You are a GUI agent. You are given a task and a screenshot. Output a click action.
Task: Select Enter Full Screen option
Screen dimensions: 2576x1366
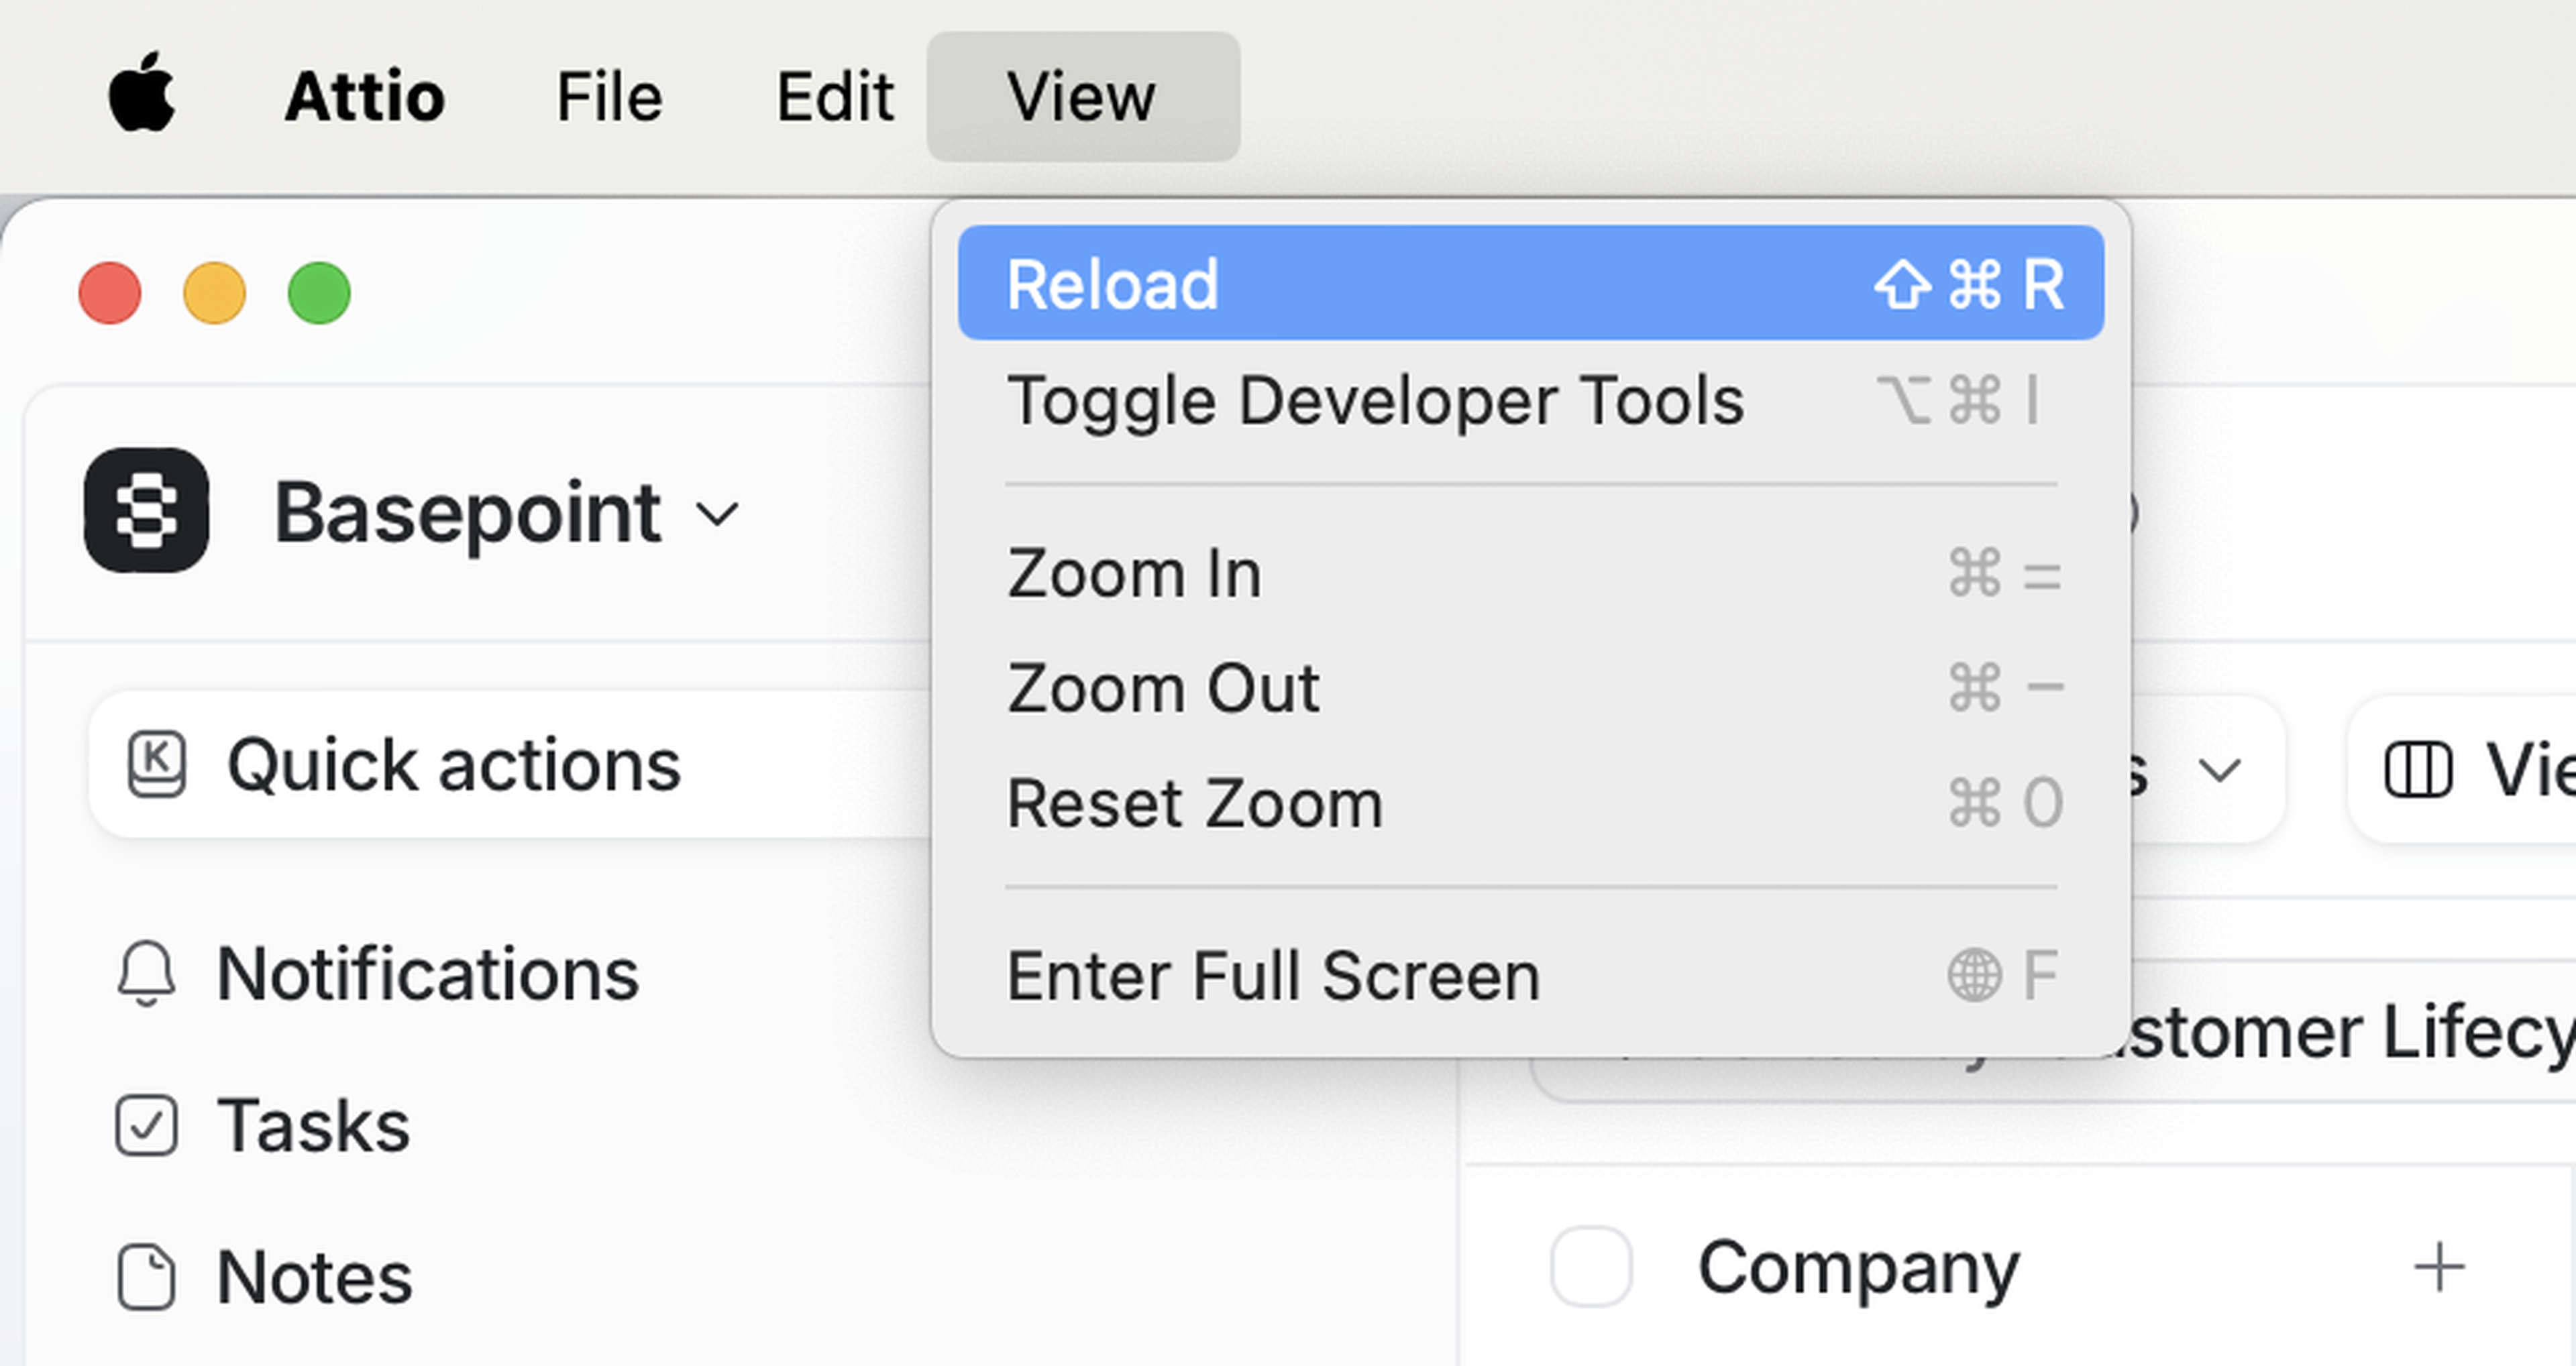1273,976
